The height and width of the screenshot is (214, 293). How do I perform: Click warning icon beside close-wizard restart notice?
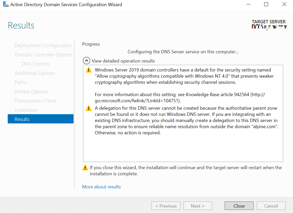coord(85,168)
